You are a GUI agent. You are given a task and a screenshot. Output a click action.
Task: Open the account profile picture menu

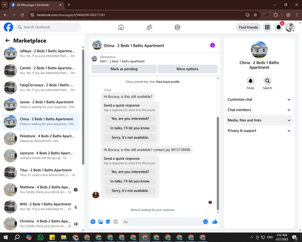click(290, 27)
